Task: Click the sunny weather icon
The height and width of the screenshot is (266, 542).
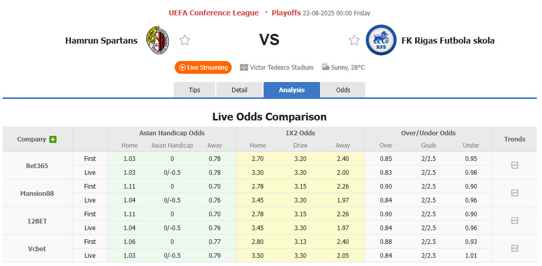Action: (x=326, y=67)
